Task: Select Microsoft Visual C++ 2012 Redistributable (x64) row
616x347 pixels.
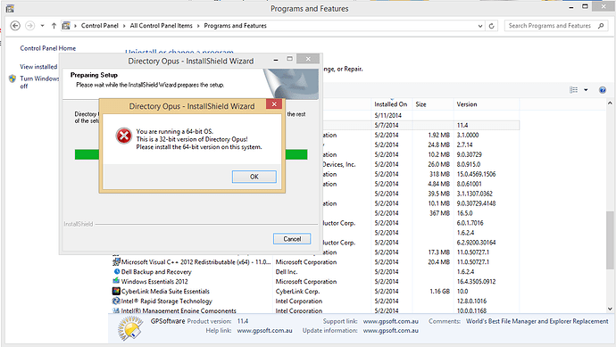Action: pyautogui.click(x=315, y=262)
